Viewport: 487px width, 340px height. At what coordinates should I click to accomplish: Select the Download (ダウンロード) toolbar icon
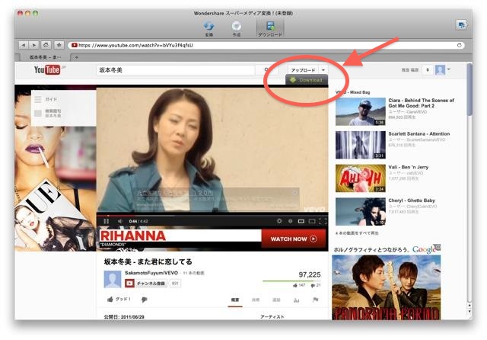coord(270,27)
